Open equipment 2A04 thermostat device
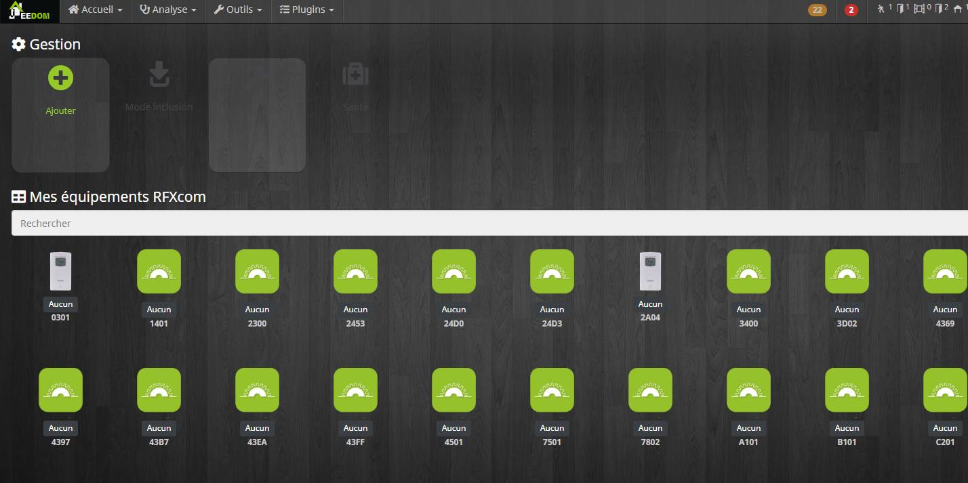The height and width of the screenshot is (483, 968). coord(650,271)
